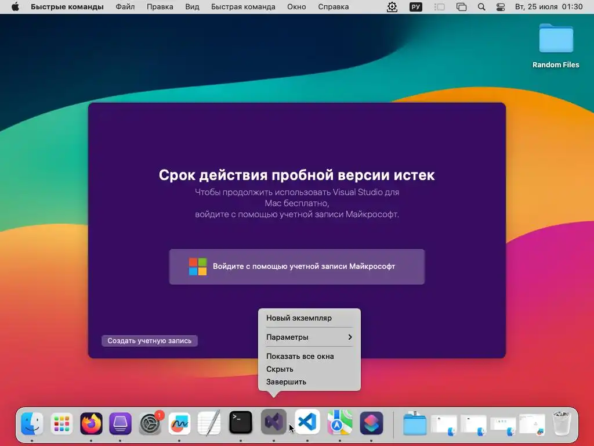Select Показать все окна

pos(309,357)
